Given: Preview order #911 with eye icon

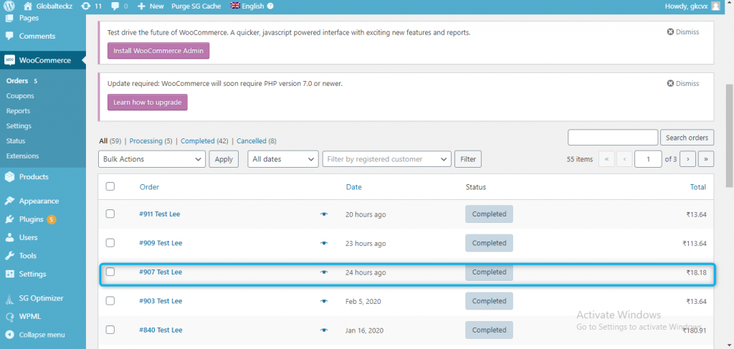Looking at the screenshot, I should click(x=324, y=214).
